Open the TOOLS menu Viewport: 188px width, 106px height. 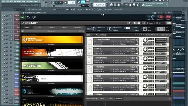[x=36, y=1]
